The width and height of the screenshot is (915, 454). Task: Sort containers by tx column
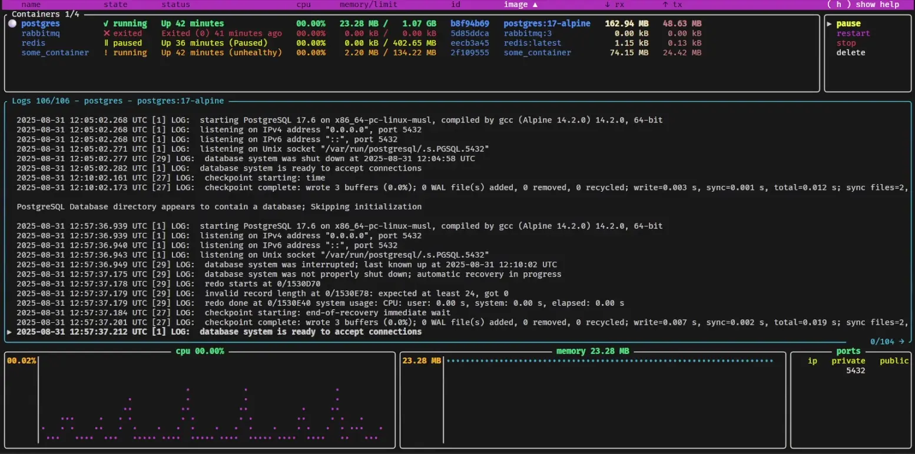[x=672, y=4]
